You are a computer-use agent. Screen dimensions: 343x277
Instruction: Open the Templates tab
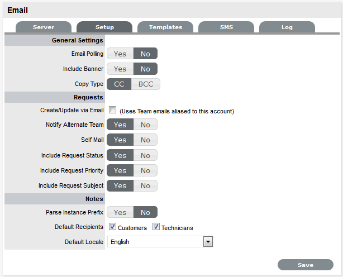pos(165,27)
